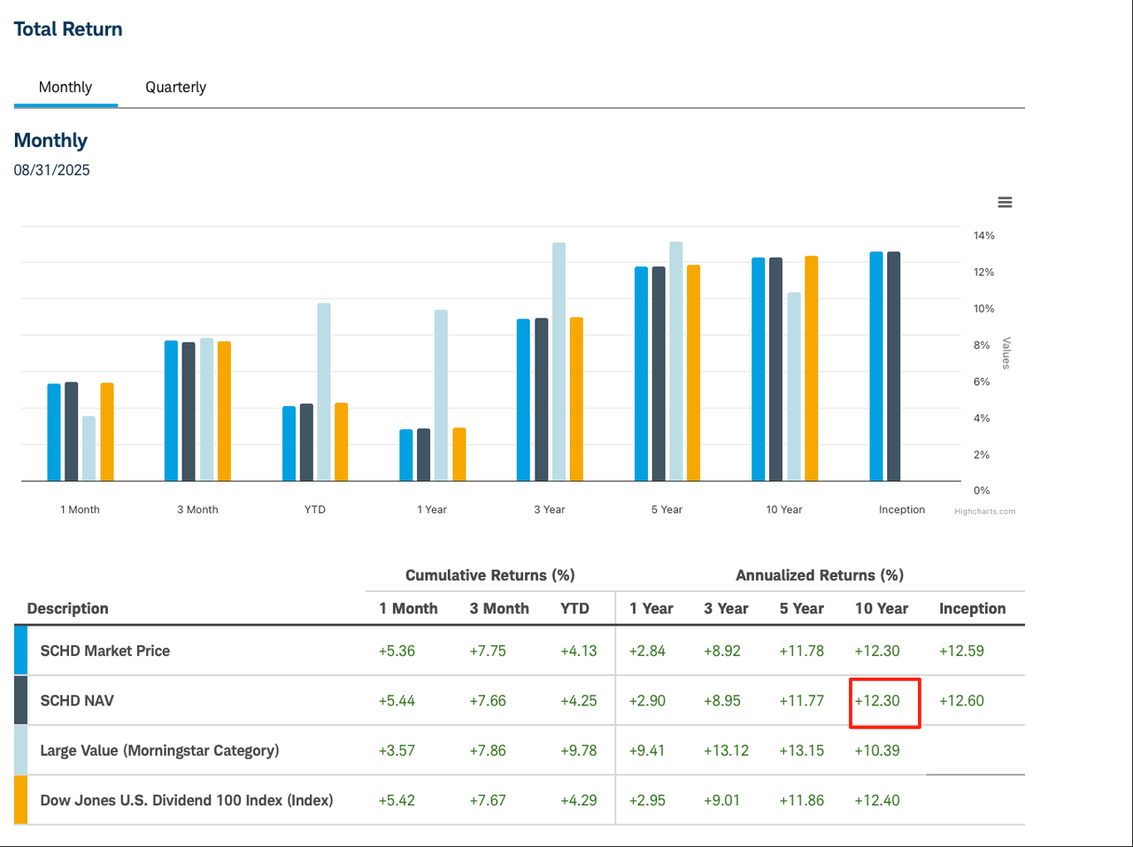Viewport: 1133px width, 847px height.
Task: Click the blue 3 Year bar
Action: coord(523,400)
